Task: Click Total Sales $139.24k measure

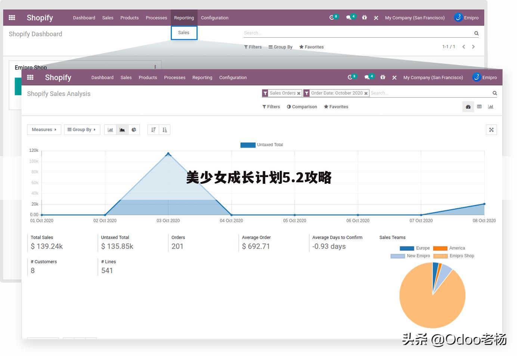Action: click(x=47, y=242)
